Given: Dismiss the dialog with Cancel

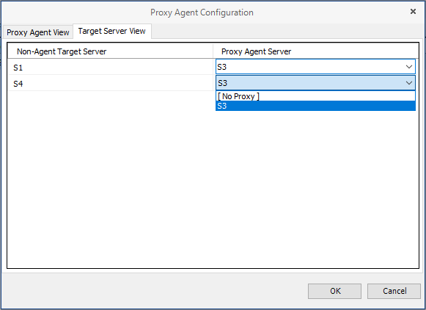Looking at the screenshot, I should click(x=394, y=291).
